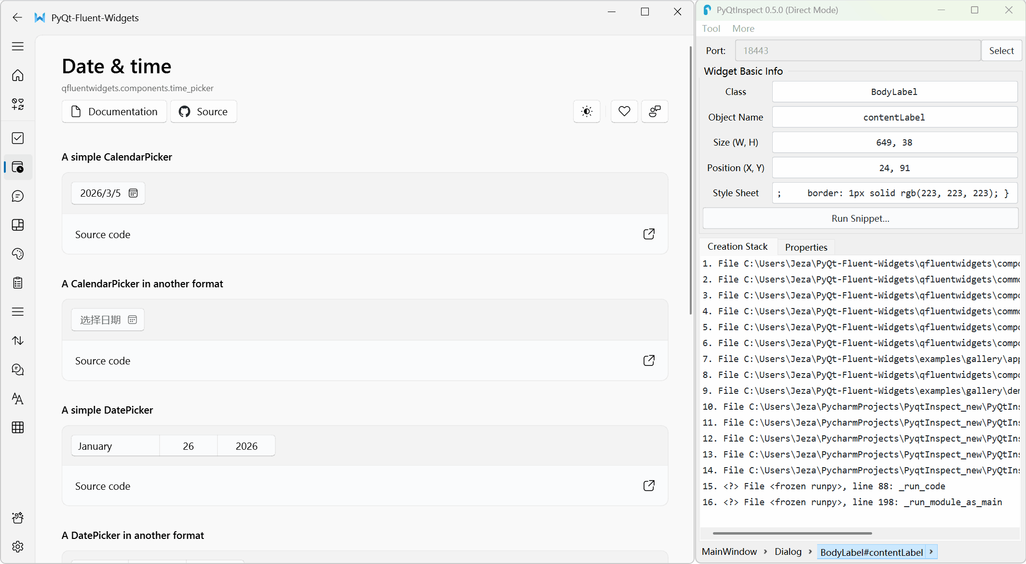The height and width of the screenshot is (564, 1026).
Task: Open the hamburger navigation menu
Action: point(18,46)
